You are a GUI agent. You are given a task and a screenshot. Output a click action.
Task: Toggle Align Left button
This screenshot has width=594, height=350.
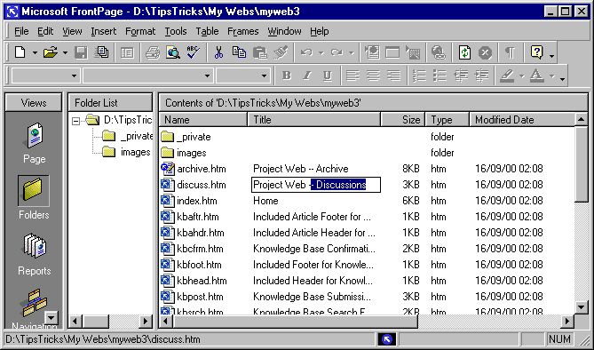(x=352, y=76)
